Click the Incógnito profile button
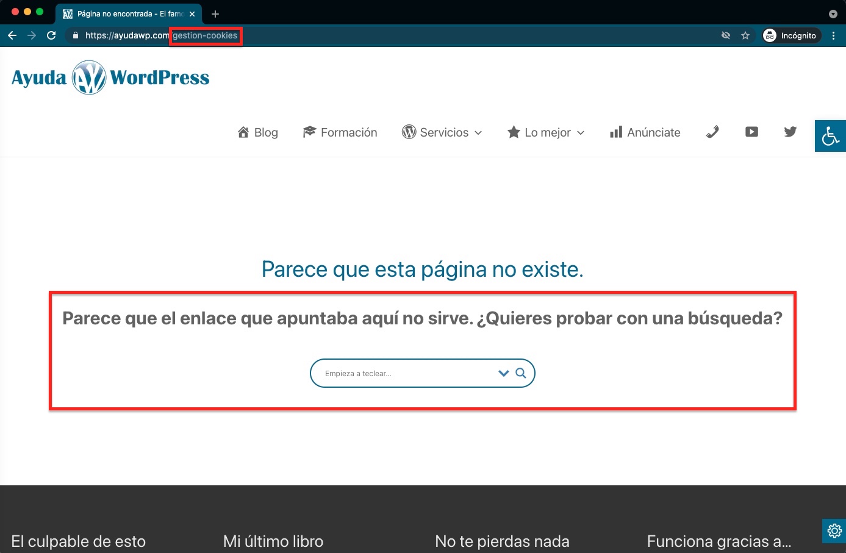The width and height of the screenshot is (846, 553). [790, 36]
